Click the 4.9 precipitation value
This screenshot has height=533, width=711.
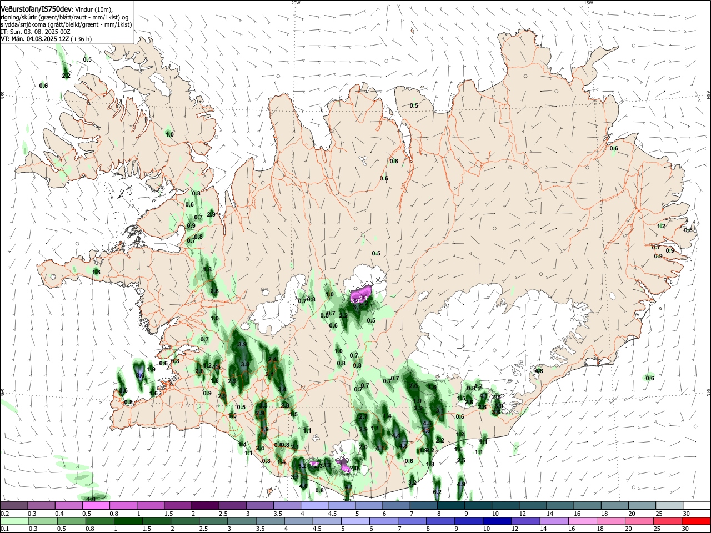click(461, 484)
